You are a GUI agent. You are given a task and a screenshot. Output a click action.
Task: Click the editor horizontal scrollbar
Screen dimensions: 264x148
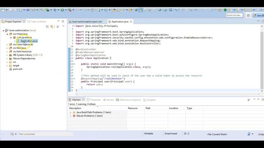pos(168,94)
